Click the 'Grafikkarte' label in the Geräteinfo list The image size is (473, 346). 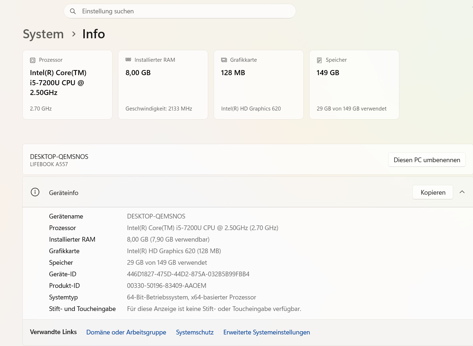(64, 251)
